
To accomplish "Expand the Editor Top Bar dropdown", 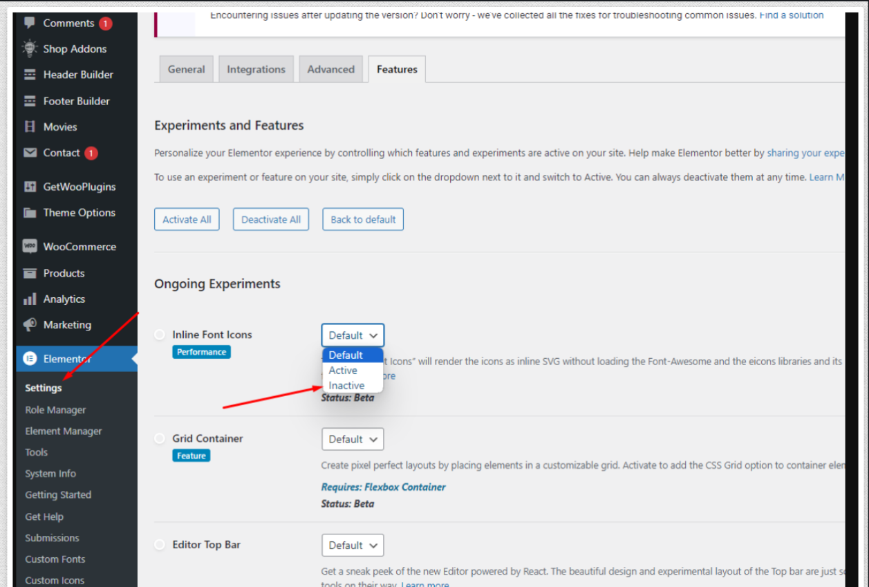I will 353,546.
